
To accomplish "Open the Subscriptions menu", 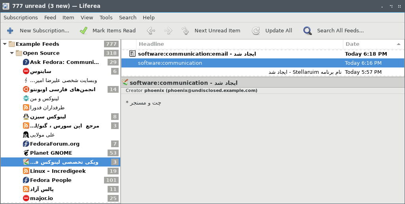I will click(x=21, y=17).
